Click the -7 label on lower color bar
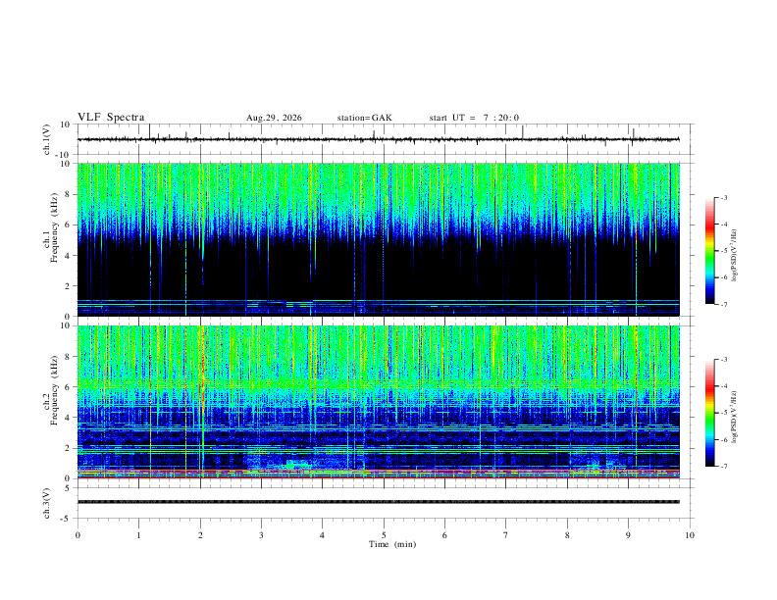 (724, 466)
